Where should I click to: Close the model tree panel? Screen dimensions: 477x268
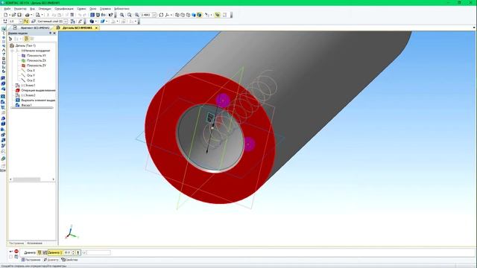(54, 33)
